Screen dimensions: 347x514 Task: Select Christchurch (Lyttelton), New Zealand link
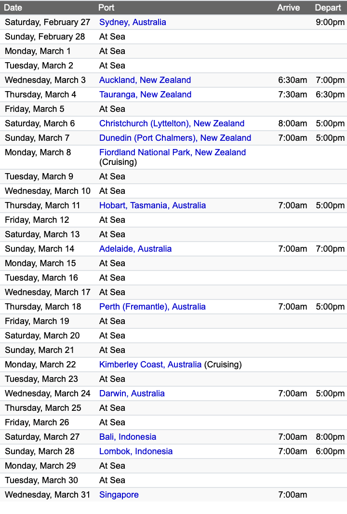(172, 123)
